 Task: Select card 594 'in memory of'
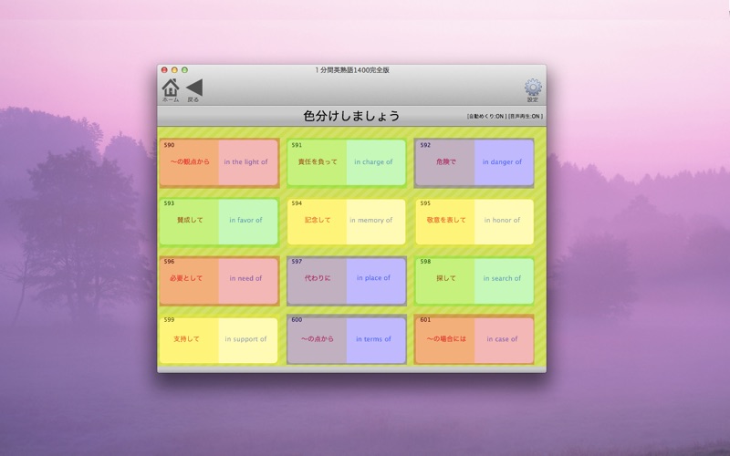click(347, 222)
